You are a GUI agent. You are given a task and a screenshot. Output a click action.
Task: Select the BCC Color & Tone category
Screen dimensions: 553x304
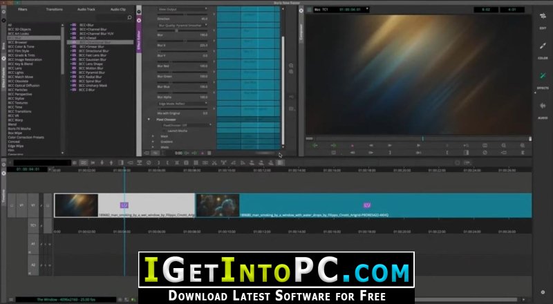coord(21,46)
